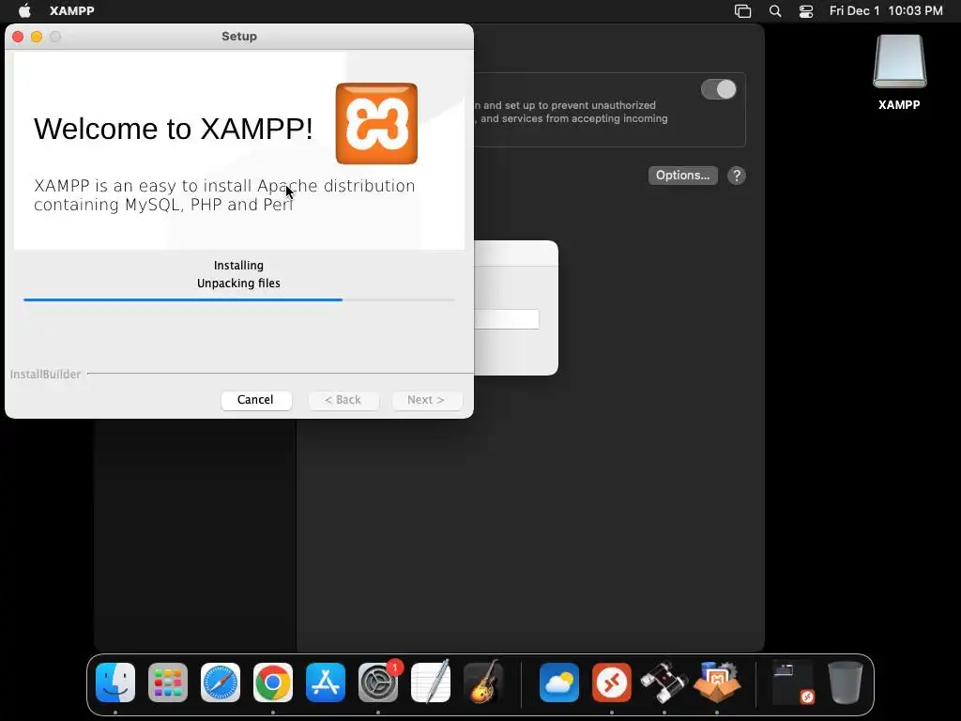The height and width of the screenshot is (721, 961).
Task: Click the XAMPP installer icon in Dock
Action: (x=716, y=683)
